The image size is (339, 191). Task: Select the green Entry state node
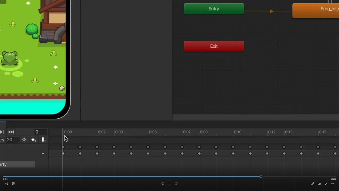(214, 9)
